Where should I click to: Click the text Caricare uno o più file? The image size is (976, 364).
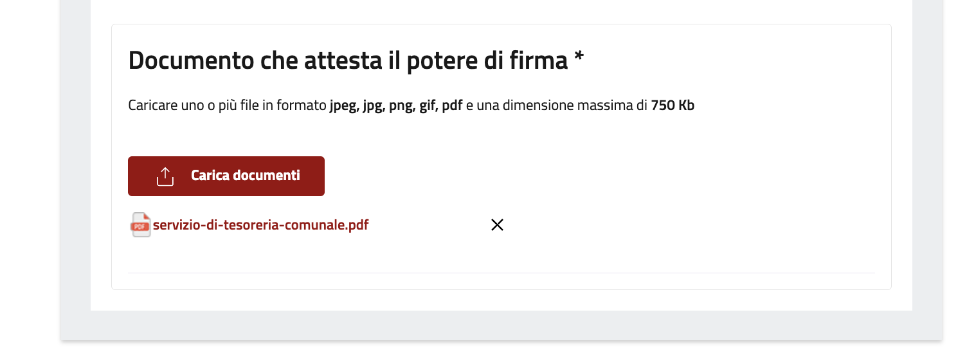[x=194, y=105]
